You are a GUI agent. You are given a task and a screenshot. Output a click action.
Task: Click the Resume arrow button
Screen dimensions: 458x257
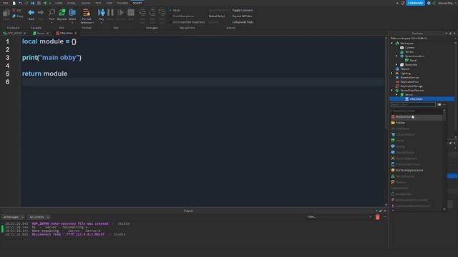(121, 12)
